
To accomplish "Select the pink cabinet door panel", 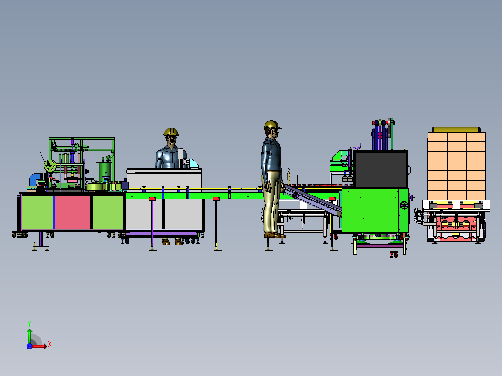I will pyautogui.click(x=73, y=213).
